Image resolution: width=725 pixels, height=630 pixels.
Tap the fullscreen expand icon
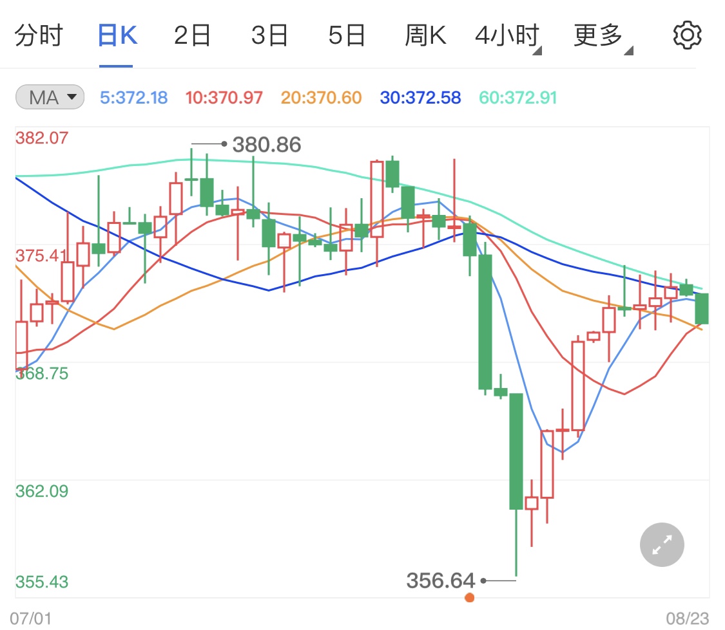point(661,544)
